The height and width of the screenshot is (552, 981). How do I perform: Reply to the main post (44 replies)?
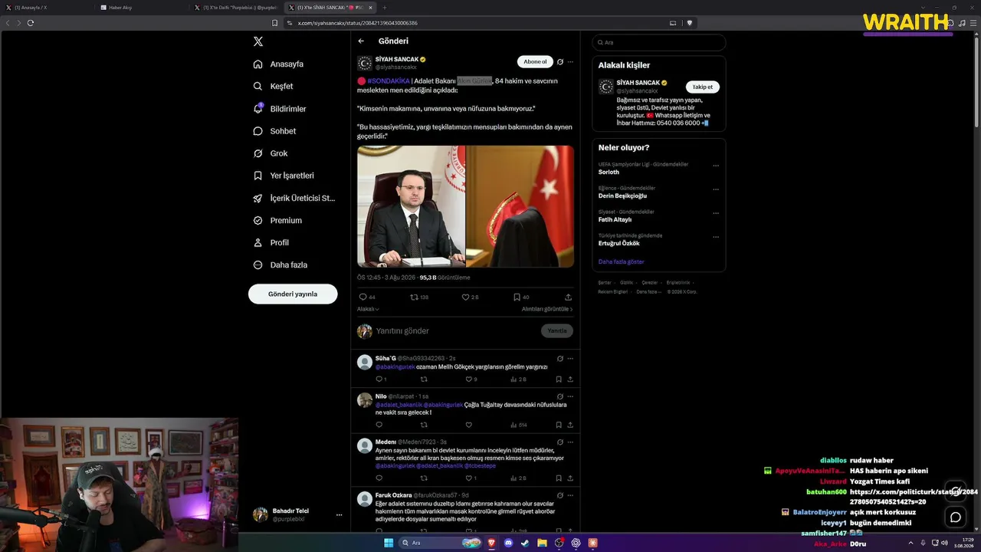(366, 297)
